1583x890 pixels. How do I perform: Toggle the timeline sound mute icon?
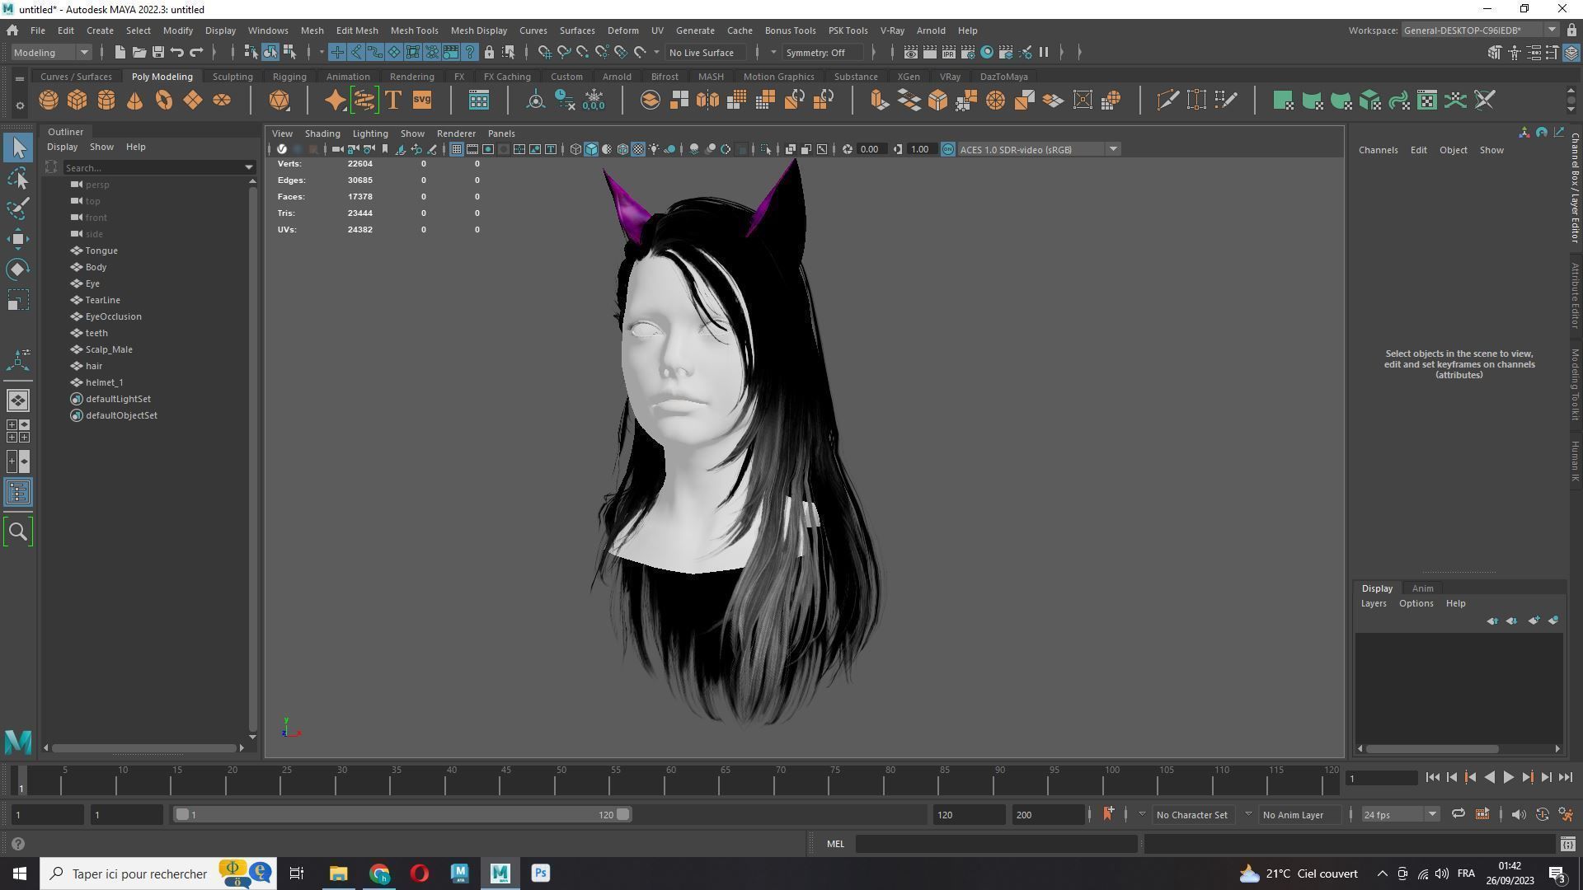pyautogui.click(x=1519, y=814)
